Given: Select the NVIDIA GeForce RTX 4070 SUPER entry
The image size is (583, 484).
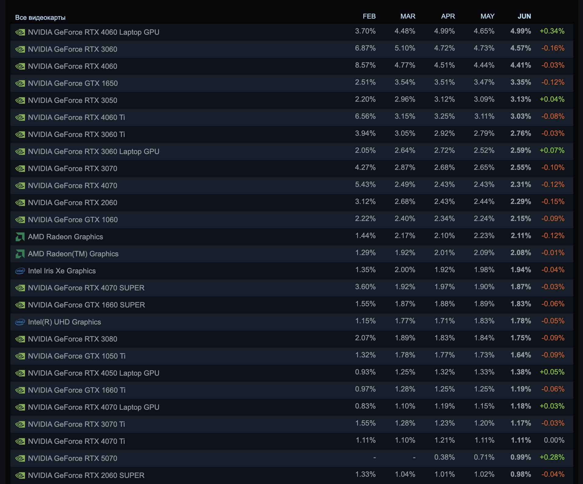Looking at the screenshot, I should 86,288.
